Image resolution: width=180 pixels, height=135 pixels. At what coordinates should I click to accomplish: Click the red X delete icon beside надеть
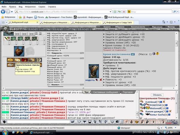(101, 80)
